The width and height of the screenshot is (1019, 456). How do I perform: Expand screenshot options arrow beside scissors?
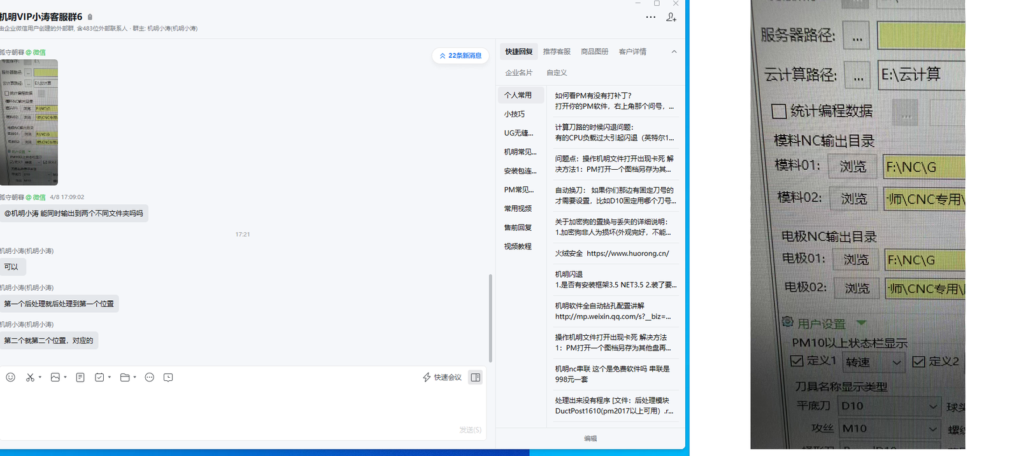pyautogui.click(x=40, y=377)
